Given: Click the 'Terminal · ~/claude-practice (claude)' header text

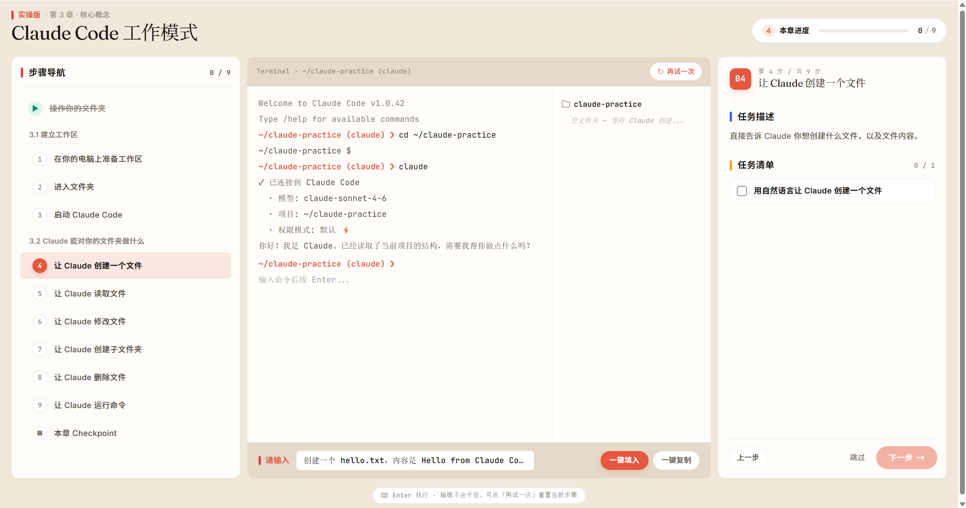Looking at the screenshot, I should (333, 71).
